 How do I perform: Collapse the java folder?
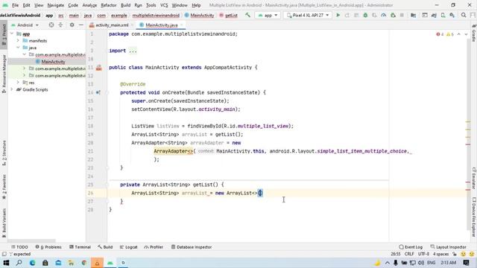18,48
